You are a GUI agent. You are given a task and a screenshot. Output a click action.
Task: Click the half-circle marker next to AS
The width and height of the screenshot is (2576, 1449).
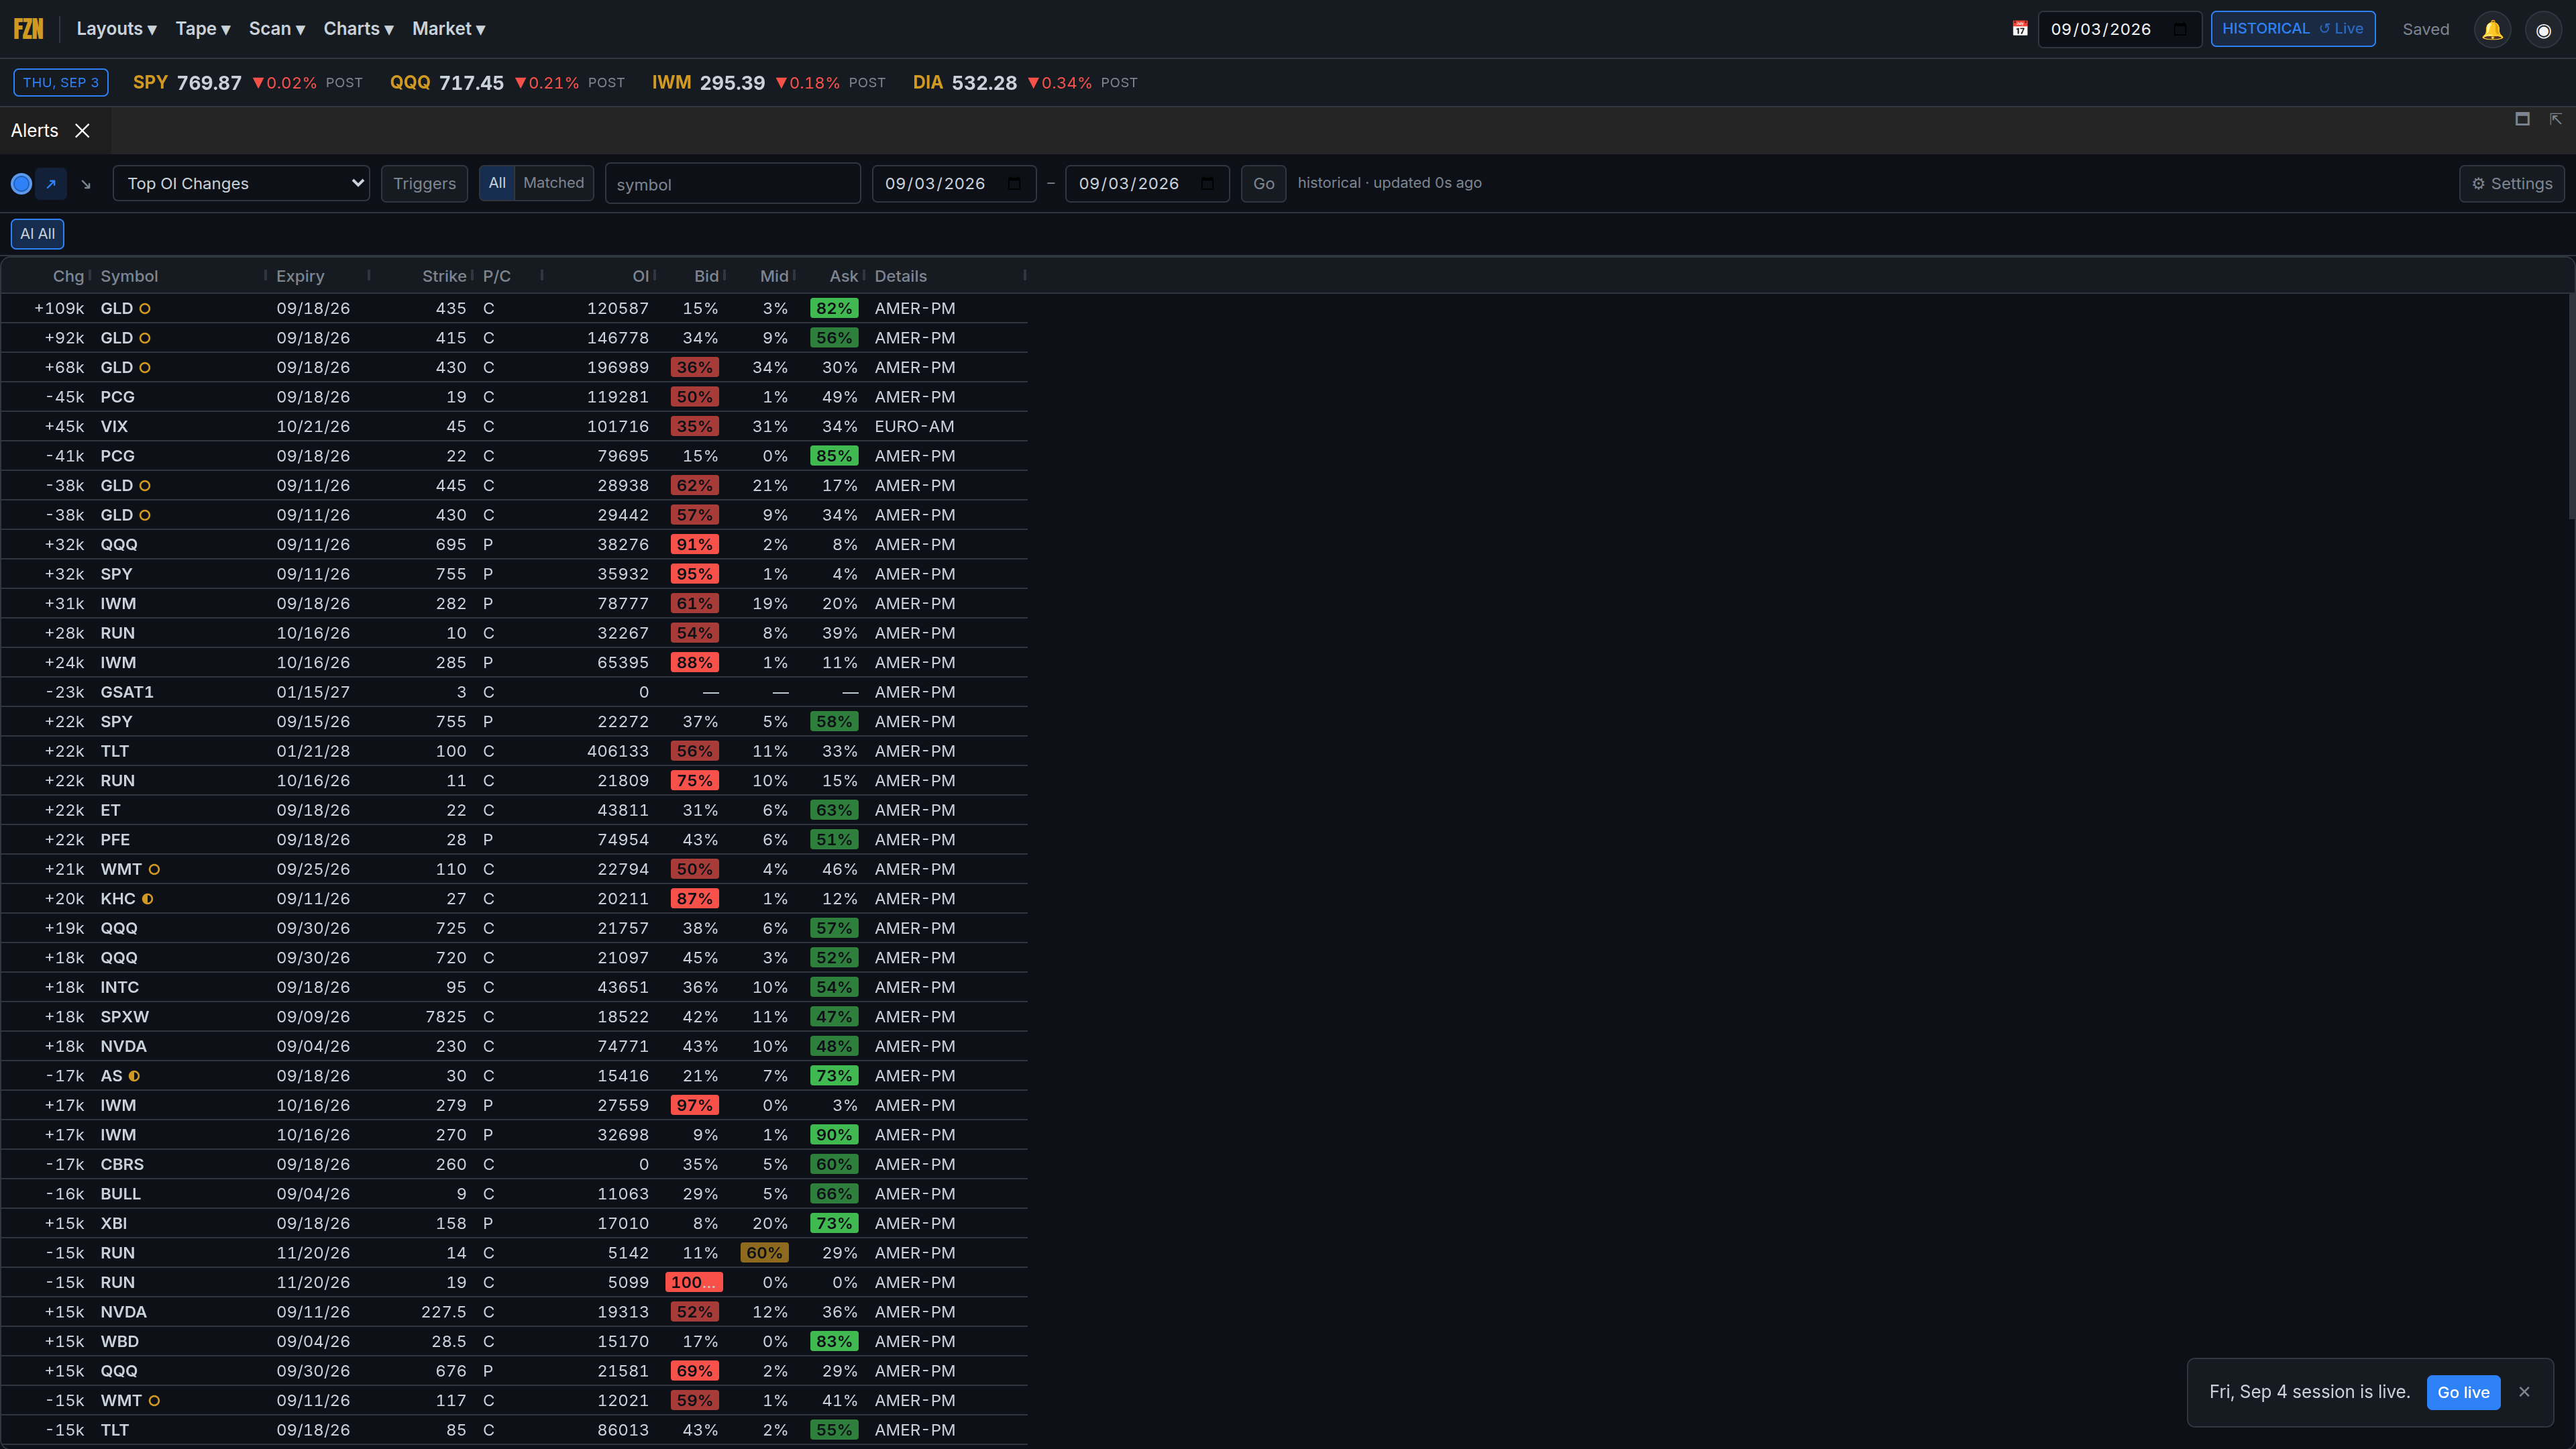click(134, 1076)
